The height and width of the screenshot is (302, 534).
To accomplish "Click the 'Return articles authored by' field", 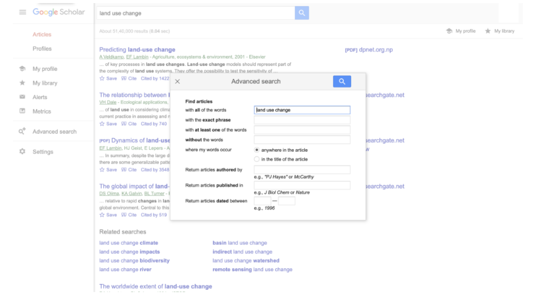I will [x=302, y=169].
